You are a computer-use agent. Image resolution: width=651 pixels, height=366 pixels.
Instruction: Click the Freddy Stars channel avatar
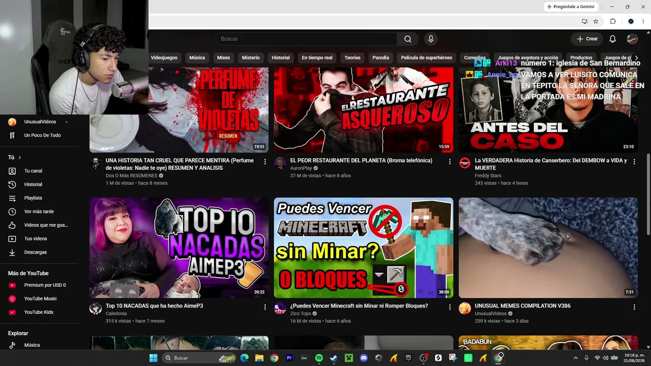click(x=465, y=163)
